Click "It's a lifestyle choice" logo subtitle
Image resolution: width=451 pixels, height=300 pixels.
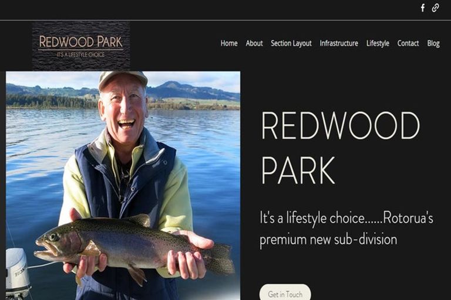80,54
